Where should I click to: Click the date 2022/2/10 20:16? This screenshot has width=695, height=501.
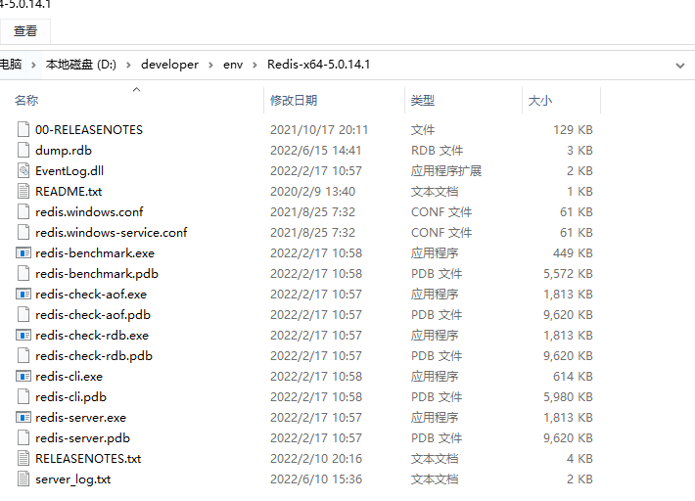point(316,459)
